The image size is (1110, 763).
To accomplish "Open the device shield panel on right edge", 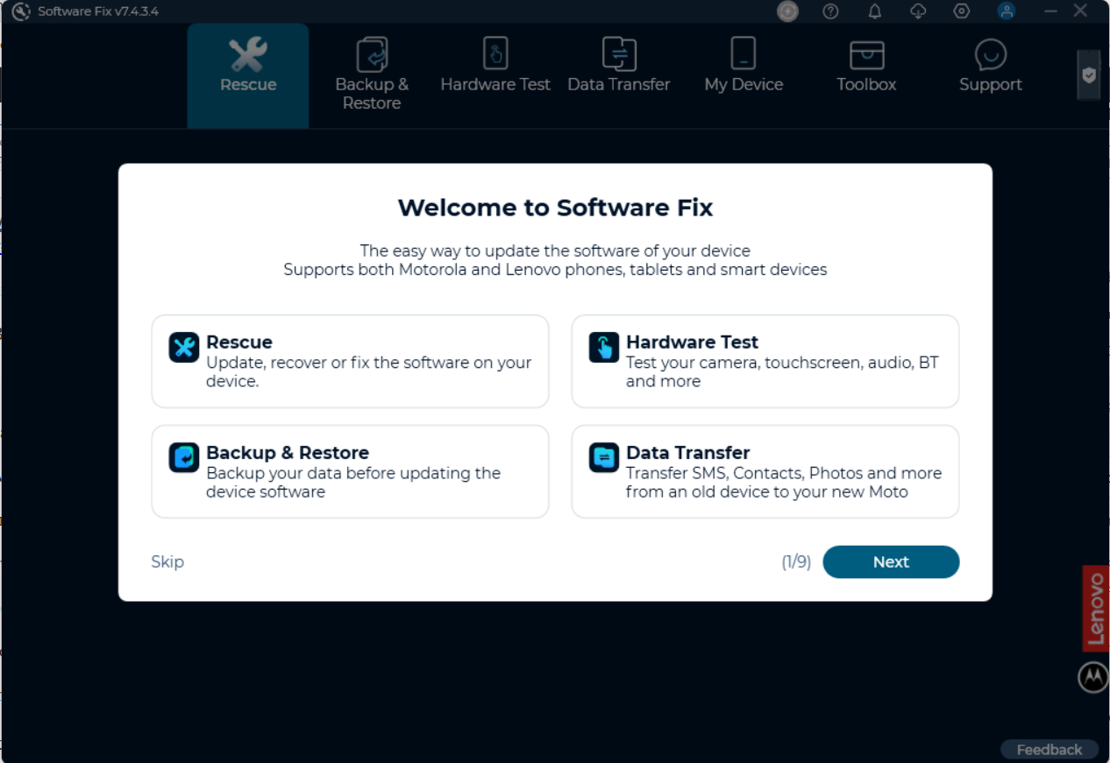I will click(1090, 74).
